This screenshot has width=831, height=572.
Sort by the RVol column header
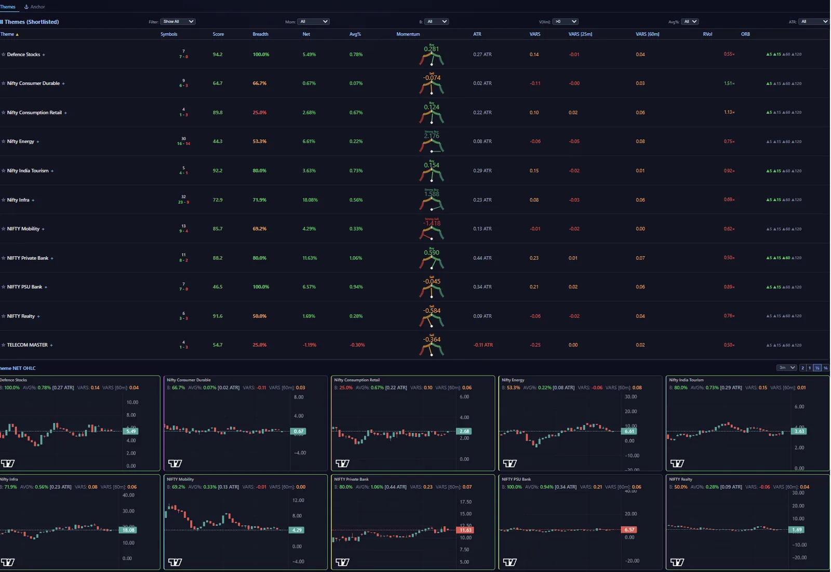coord(707,34)
